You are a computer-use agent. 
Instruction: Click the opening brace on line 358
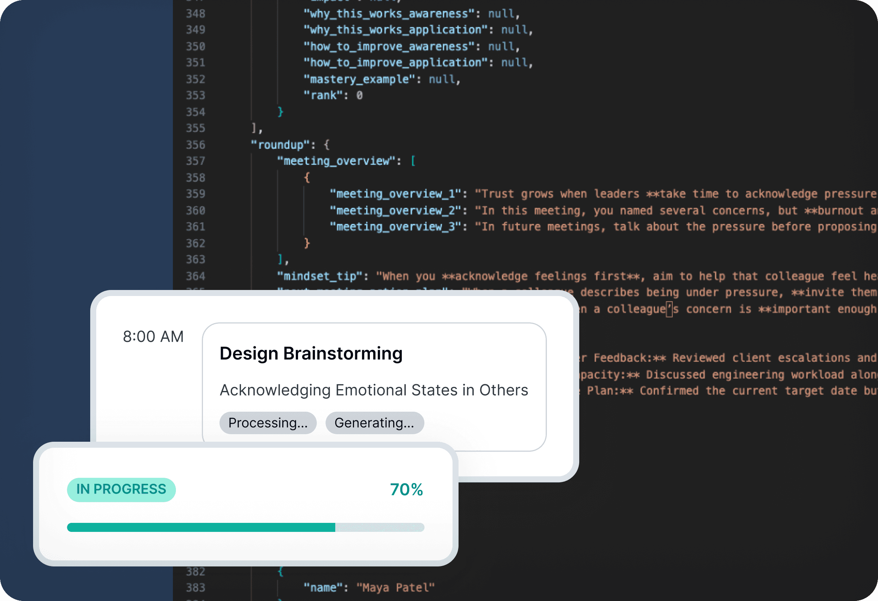pos(307,177)
